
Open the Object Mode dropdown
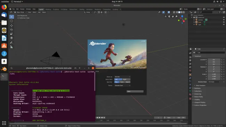[20, 12]
